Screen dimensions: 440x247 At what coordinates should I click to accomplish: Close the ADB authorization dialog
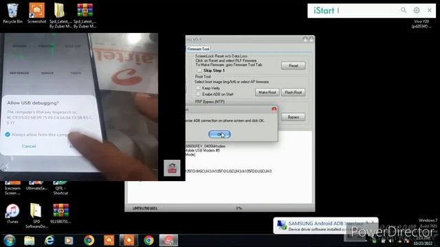[274, 109]
